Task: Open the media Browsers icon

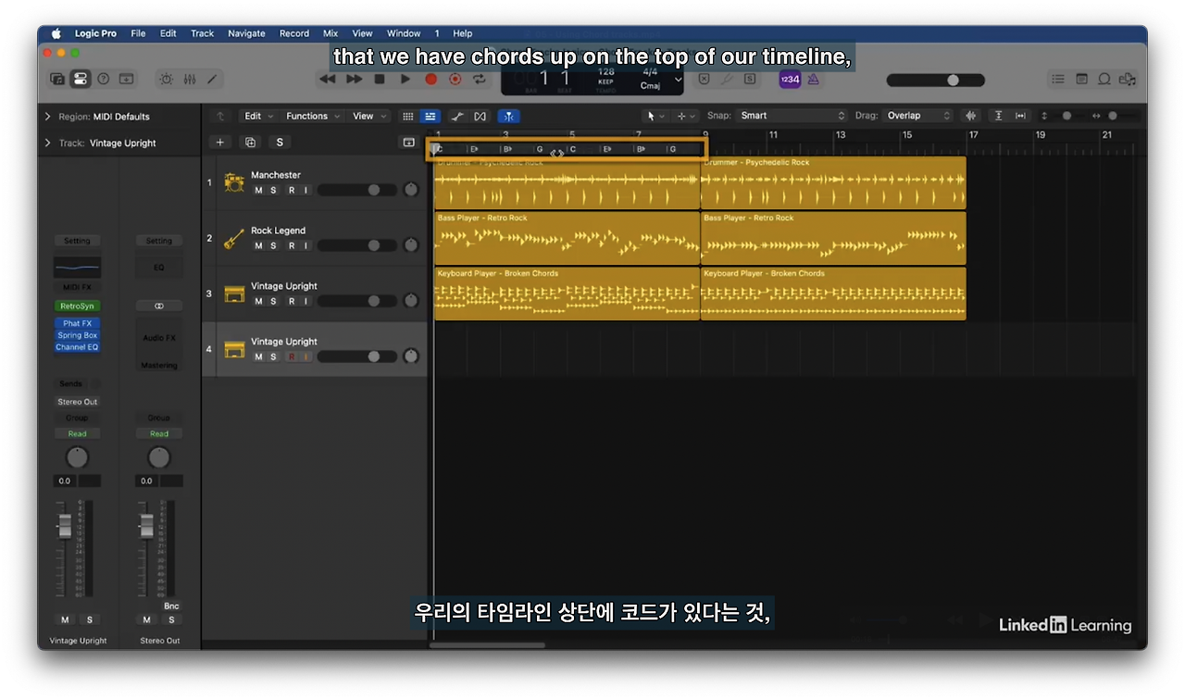Action: 1127,80
